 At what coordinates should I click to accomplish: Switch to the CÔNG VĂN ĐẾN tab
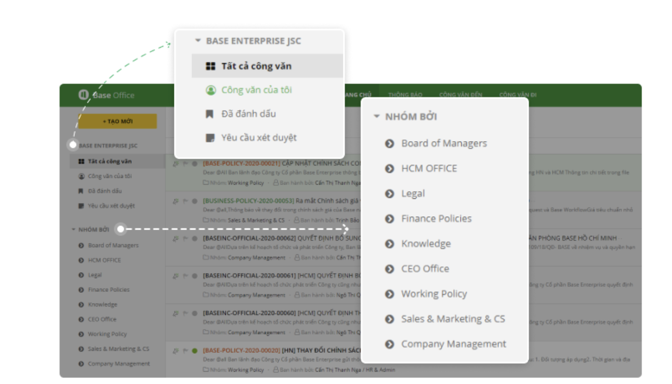point(460,95)
